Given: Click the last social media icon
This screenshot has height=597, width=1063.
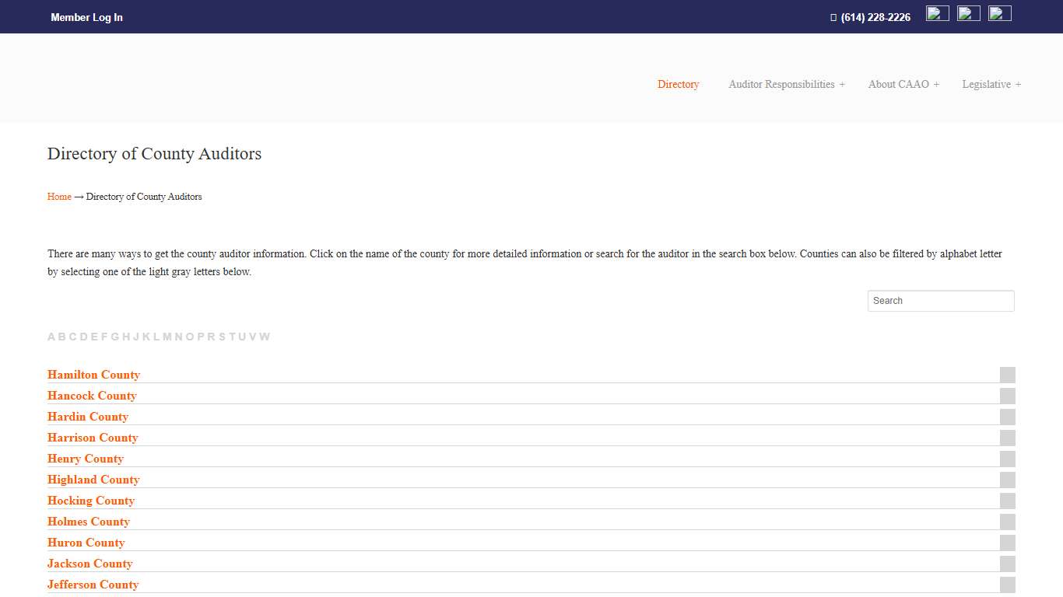Looking at the screenshot, I should click(999, 12).
